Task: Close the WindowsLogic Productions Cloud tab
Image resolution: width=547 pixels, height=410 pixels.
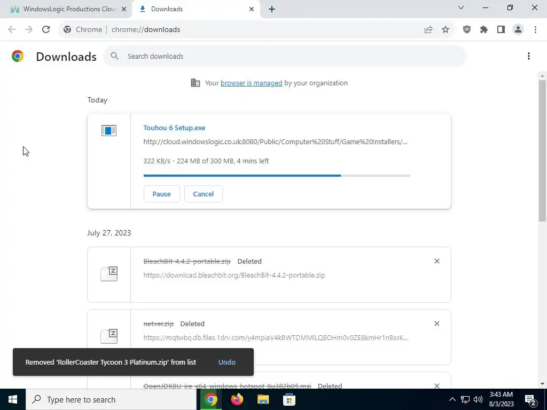Action: 124,9
